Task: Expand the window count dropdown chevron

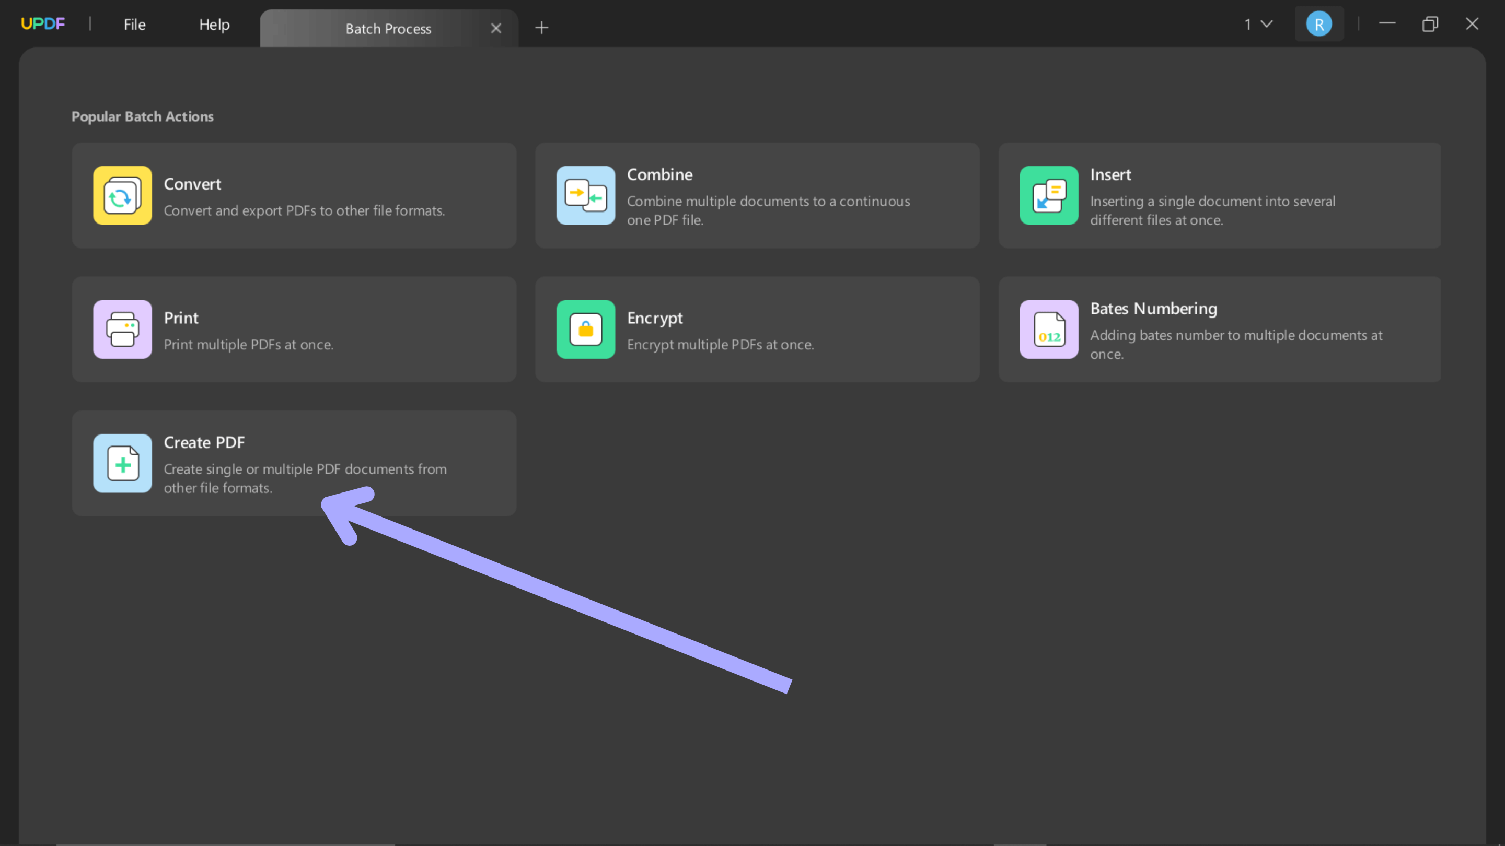Action: pos(1266,24)
